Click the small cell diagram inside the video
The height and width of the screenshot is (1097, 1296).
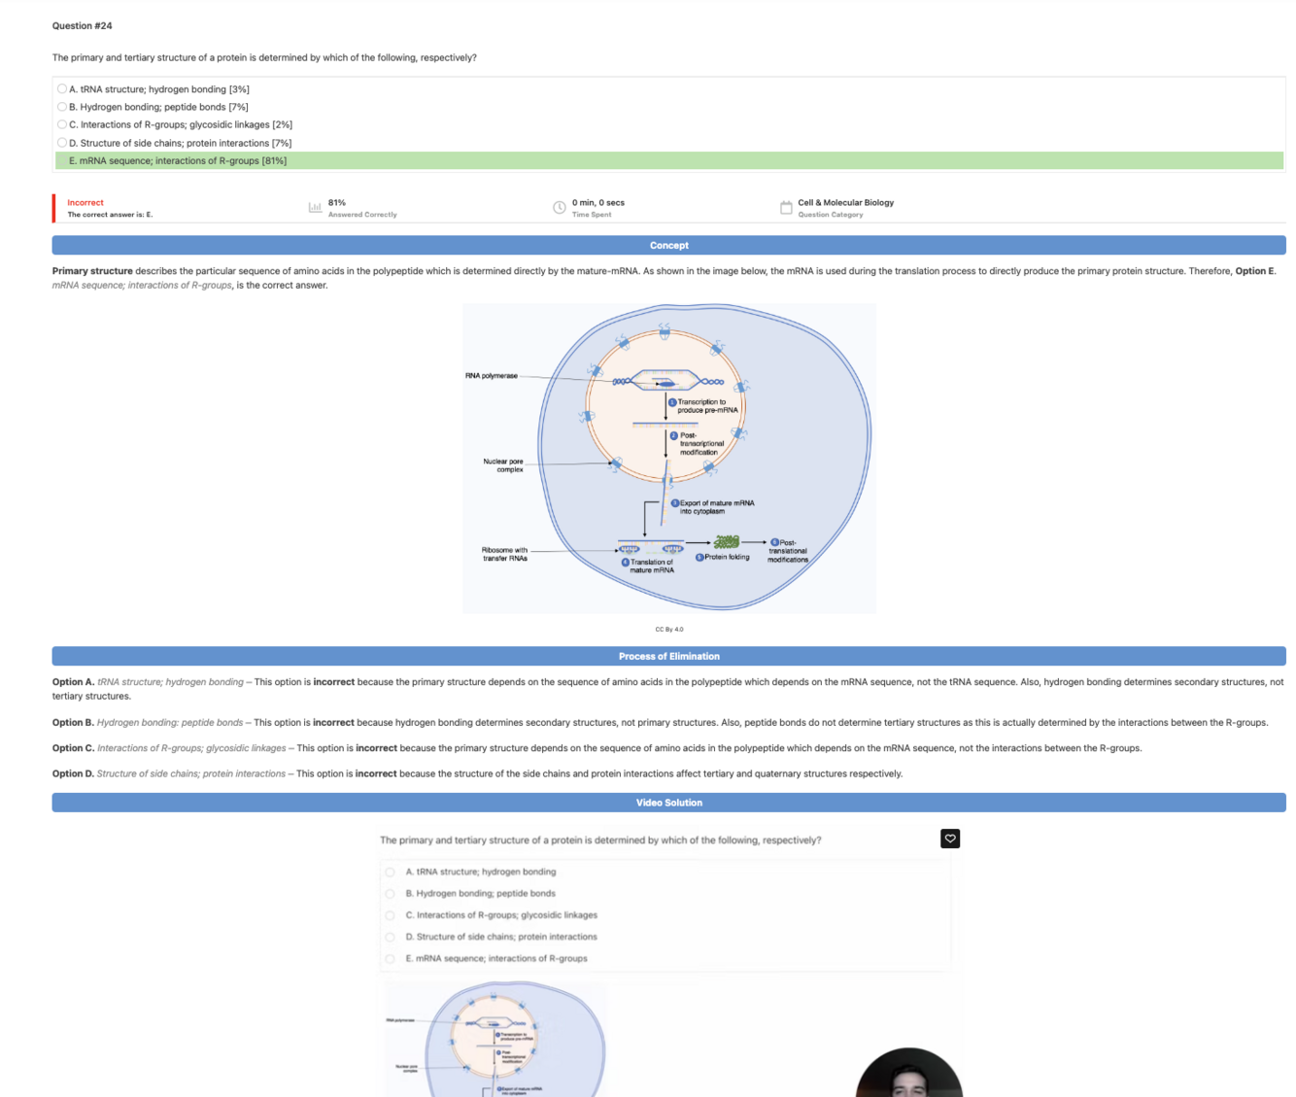click(495, 1039)
